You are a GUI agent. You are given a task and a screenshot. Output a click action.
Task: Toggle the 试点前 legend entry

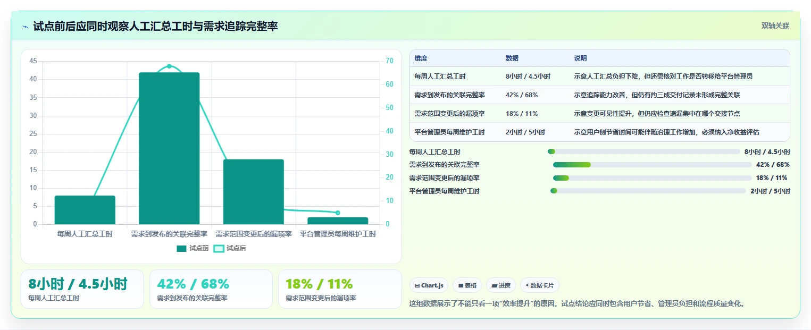193,248
